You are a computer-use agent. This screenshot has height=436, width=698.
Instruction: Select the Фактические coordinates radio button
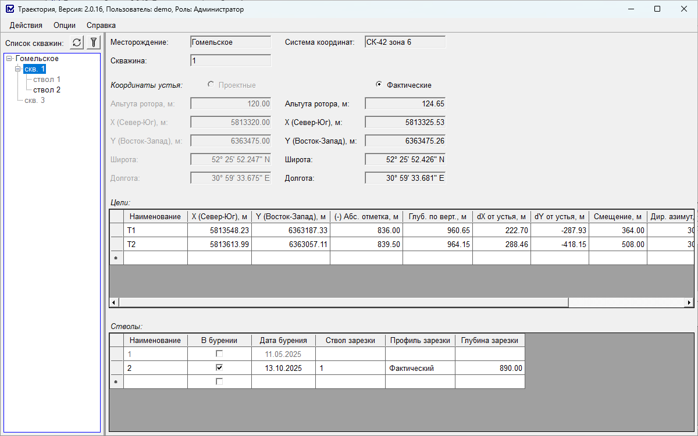click(x=379, y=85)
